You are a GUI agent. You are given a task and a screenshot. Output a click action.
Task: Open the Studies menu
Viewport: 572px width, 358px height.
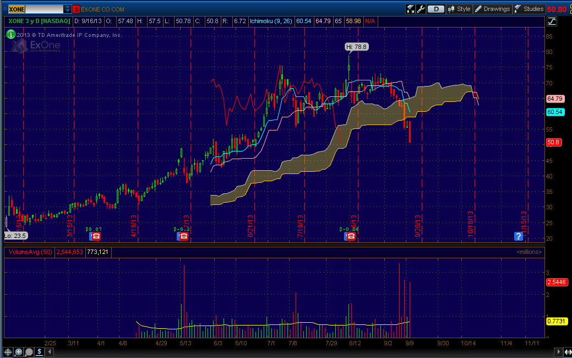[x=529, y=9]
